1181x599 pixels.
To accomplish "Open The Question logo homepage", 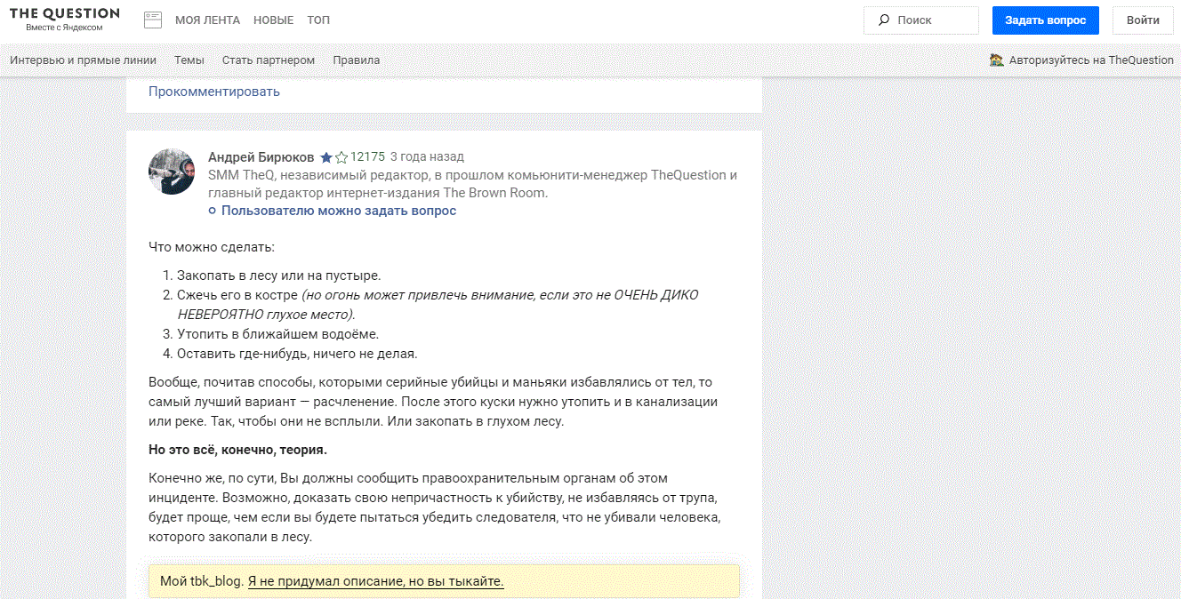I will click(x=64, y=13).
